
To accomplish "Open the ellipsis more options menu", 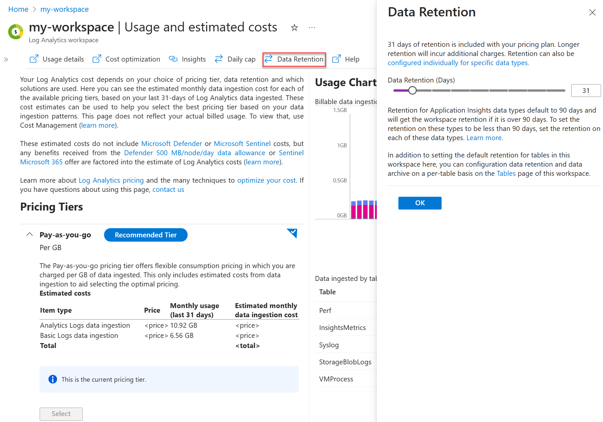I will pos(312,28).
